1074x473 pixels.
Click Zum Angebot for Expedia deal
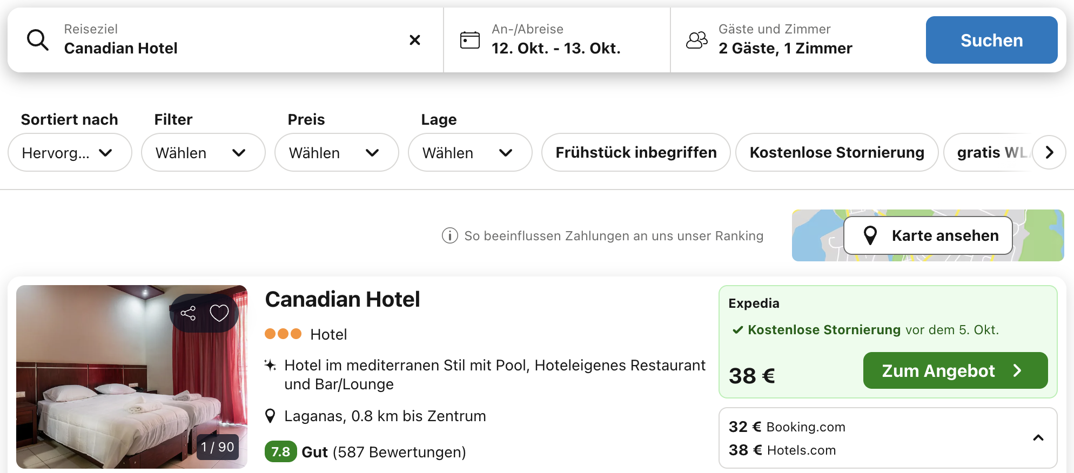point(955,370)
